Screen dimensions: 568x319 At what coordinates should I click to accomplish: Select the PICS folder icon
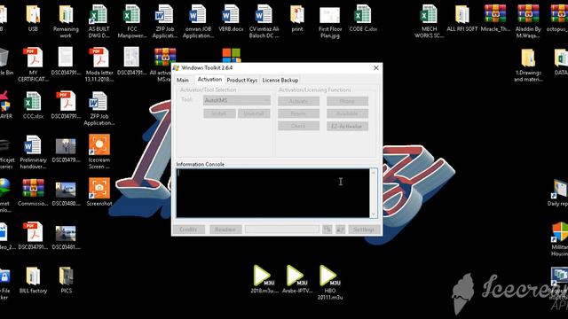click(x=66, y=276)
